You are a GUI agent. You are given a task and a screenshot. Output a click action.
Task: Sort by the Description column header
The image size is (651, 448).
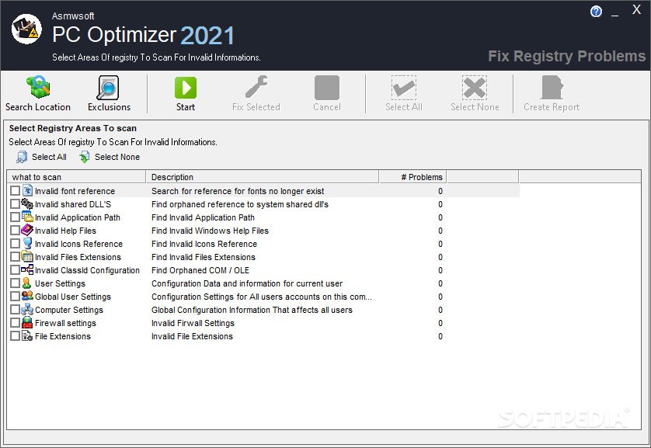263,177
